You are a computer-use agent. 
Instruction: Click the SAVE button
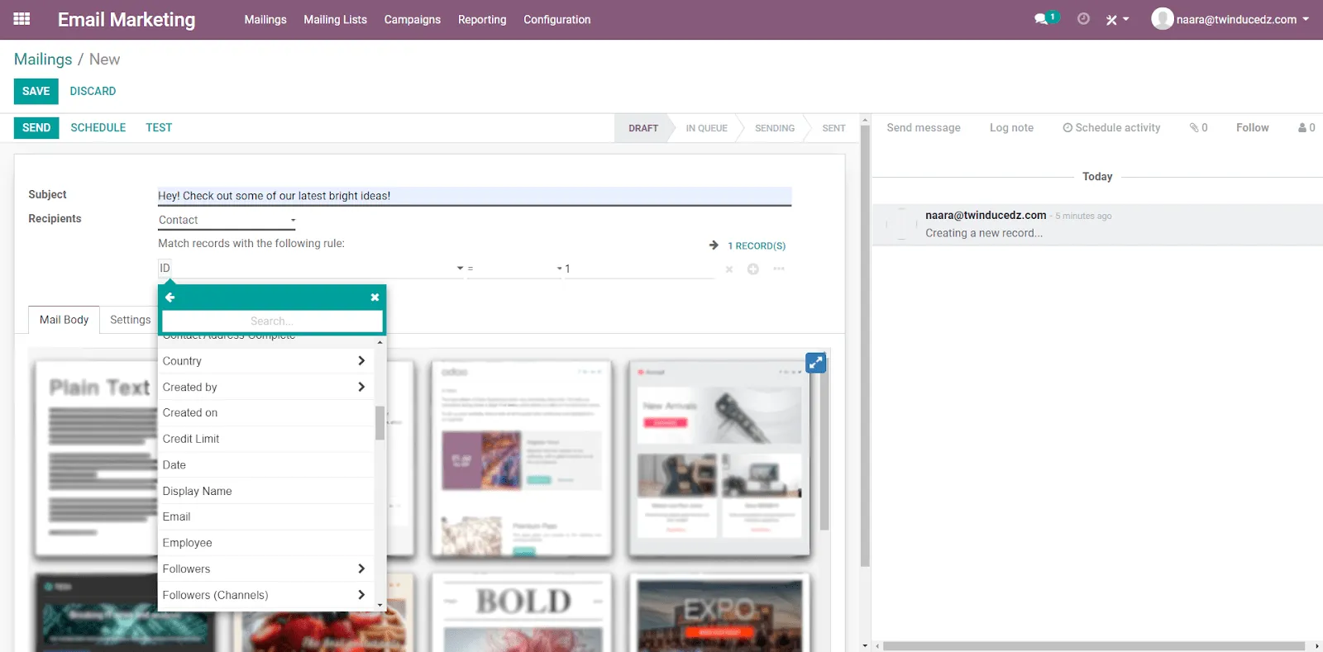36,91
